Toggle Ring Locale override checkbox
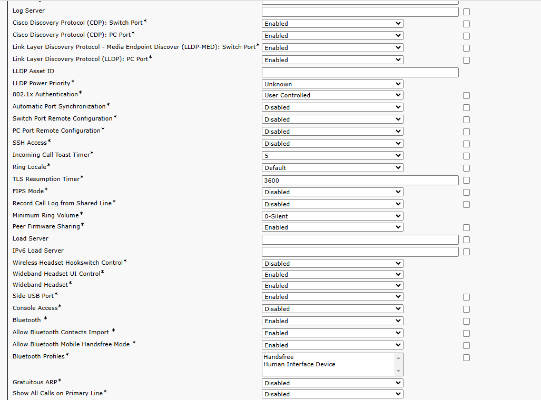The width and height of the screenshot is (541, 400). [467, 168]
